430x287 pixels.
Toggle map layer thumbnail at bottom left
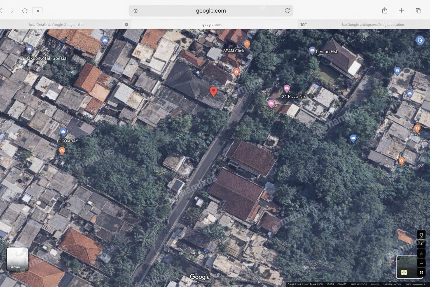[17, 259]
